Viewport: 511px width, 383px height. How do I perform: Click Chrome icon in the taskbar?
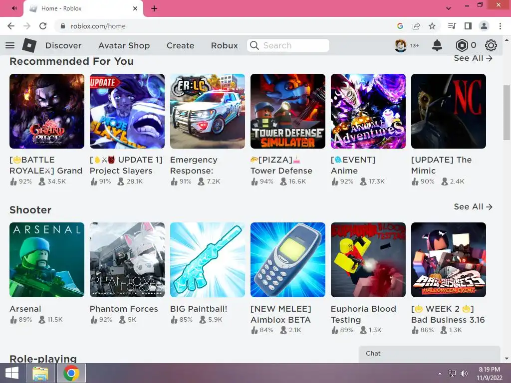(x=71, y=373)
